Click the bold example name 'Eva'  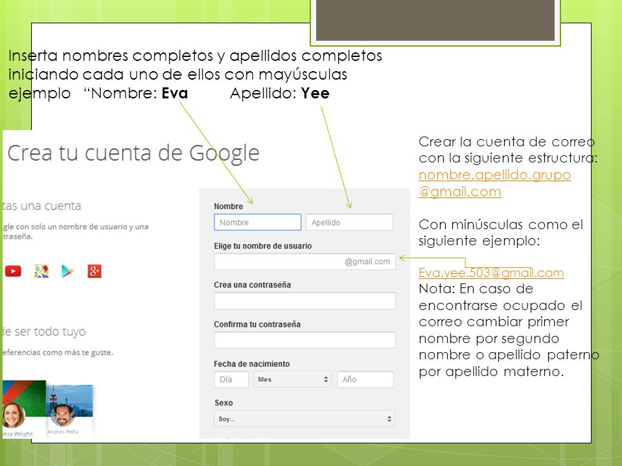pos(174,93)
